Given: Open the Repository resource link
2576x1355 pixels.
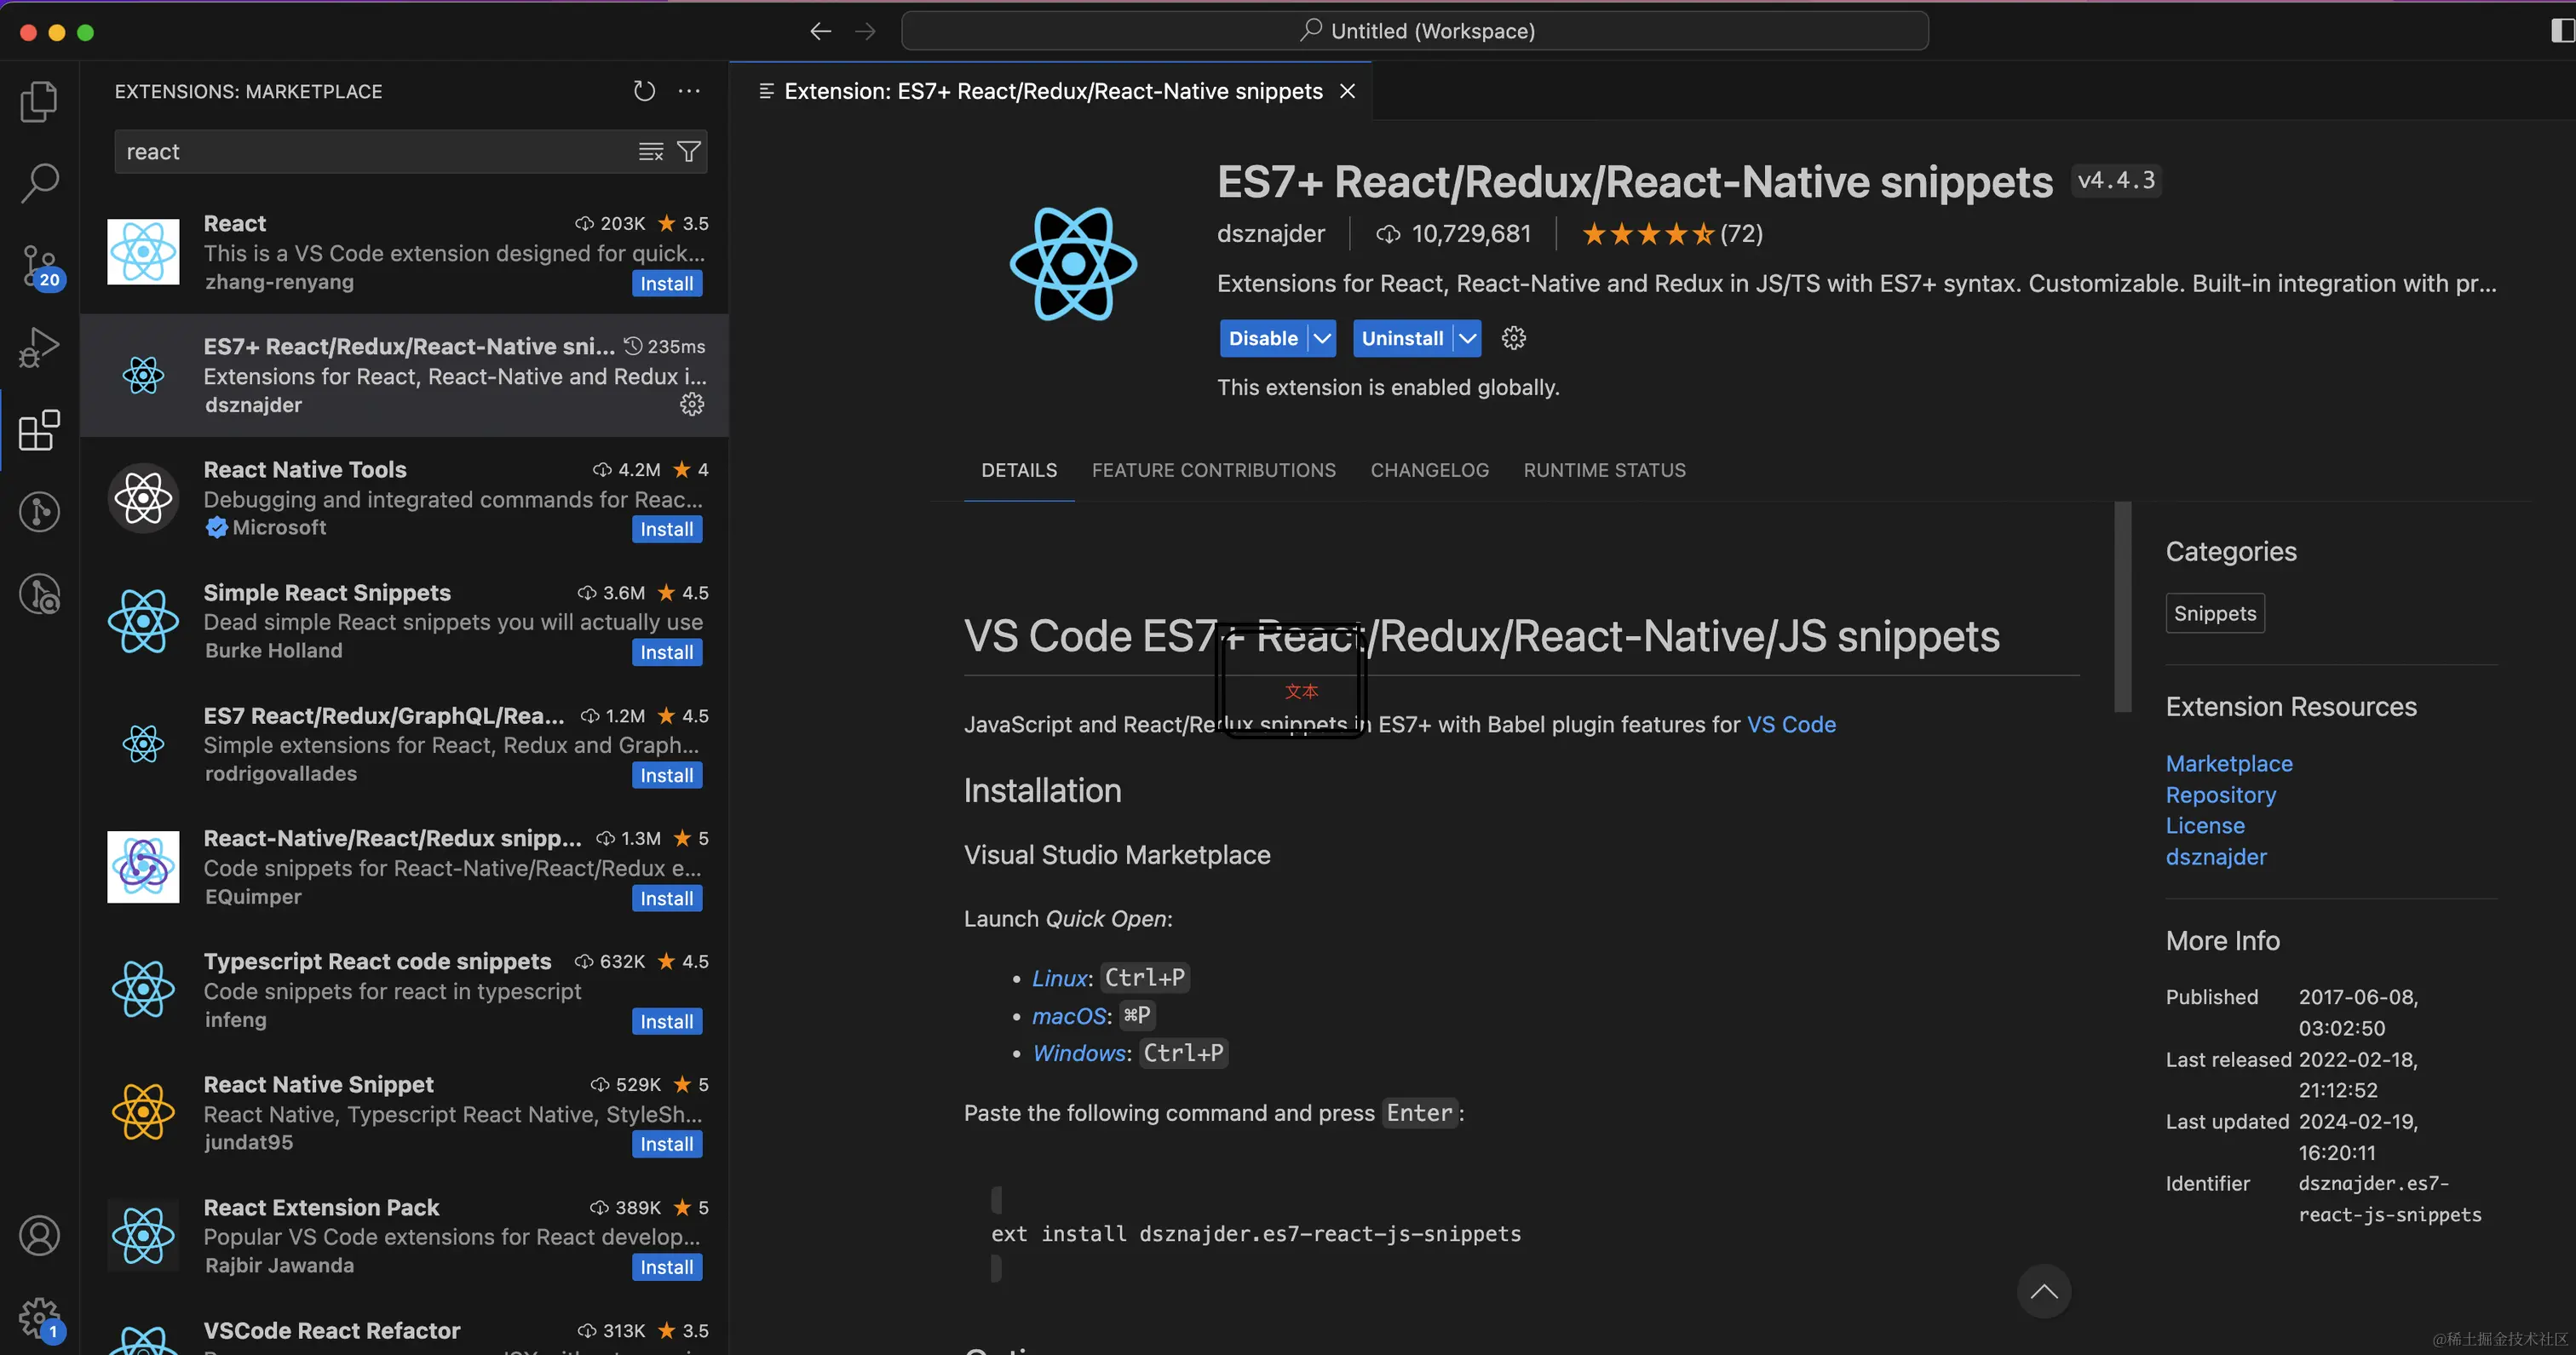Looking at the screenshot, I should 2220,795.
